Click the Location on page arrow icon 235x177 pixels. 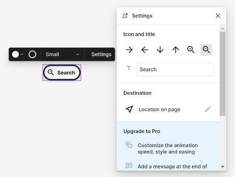click(x=129, y=109)
